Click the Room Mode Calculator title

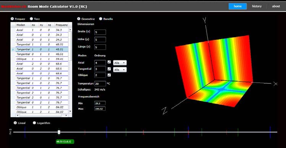point(57,6)
